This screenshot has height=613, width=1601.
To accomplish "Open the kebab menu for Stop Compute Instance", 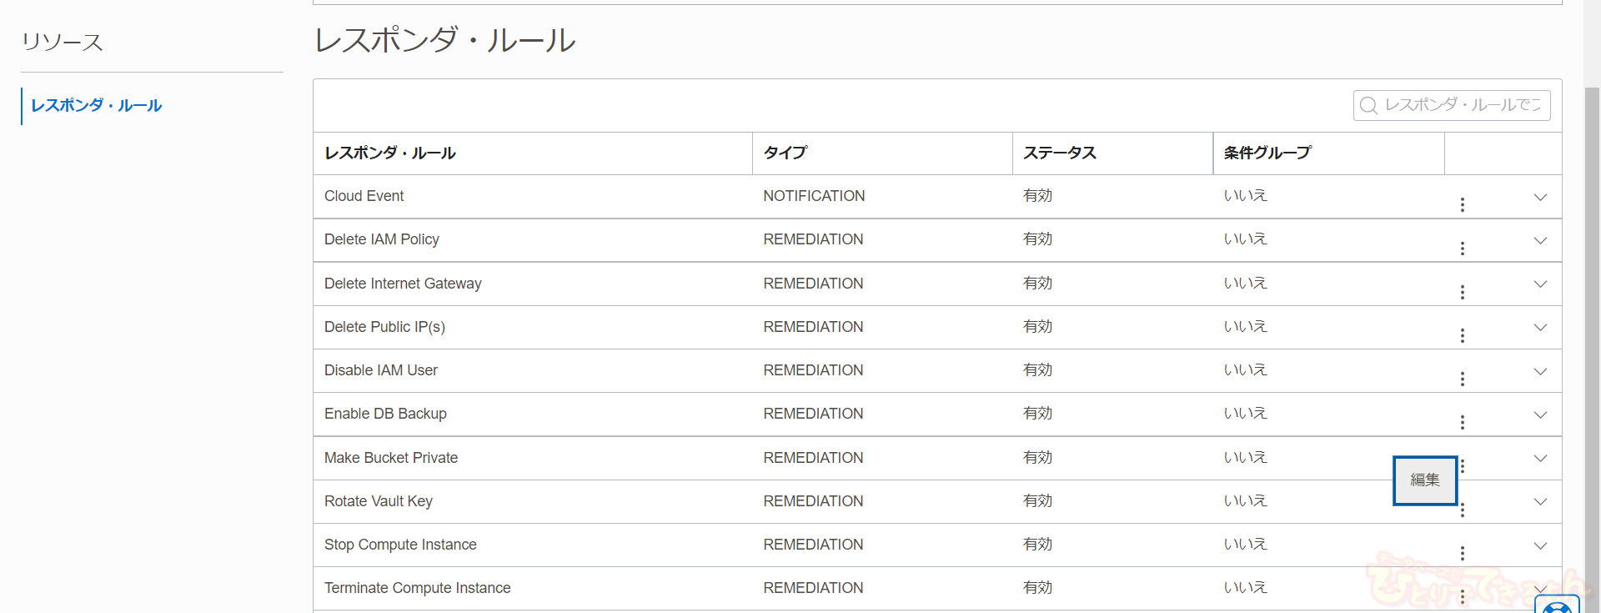I will [x=1462, y=553].
